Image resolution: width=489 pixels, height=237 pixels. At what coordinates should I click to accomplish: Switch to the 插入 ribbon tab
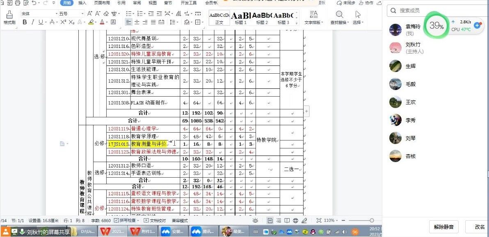pyautogui.click(x=82, y=3)
